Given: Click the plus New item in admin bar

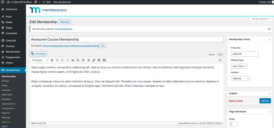Looking at the screenshot, I should click(x=47, y=2).
